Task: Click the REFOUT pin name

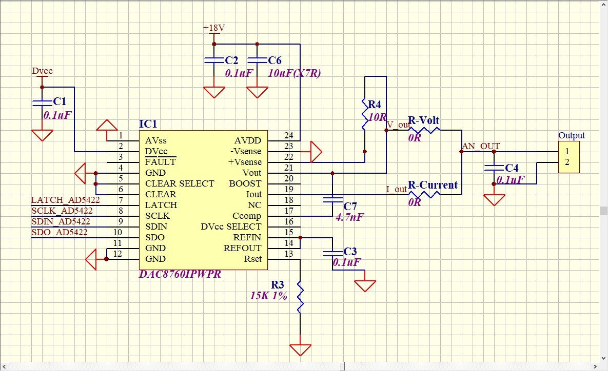Action: 242,248
